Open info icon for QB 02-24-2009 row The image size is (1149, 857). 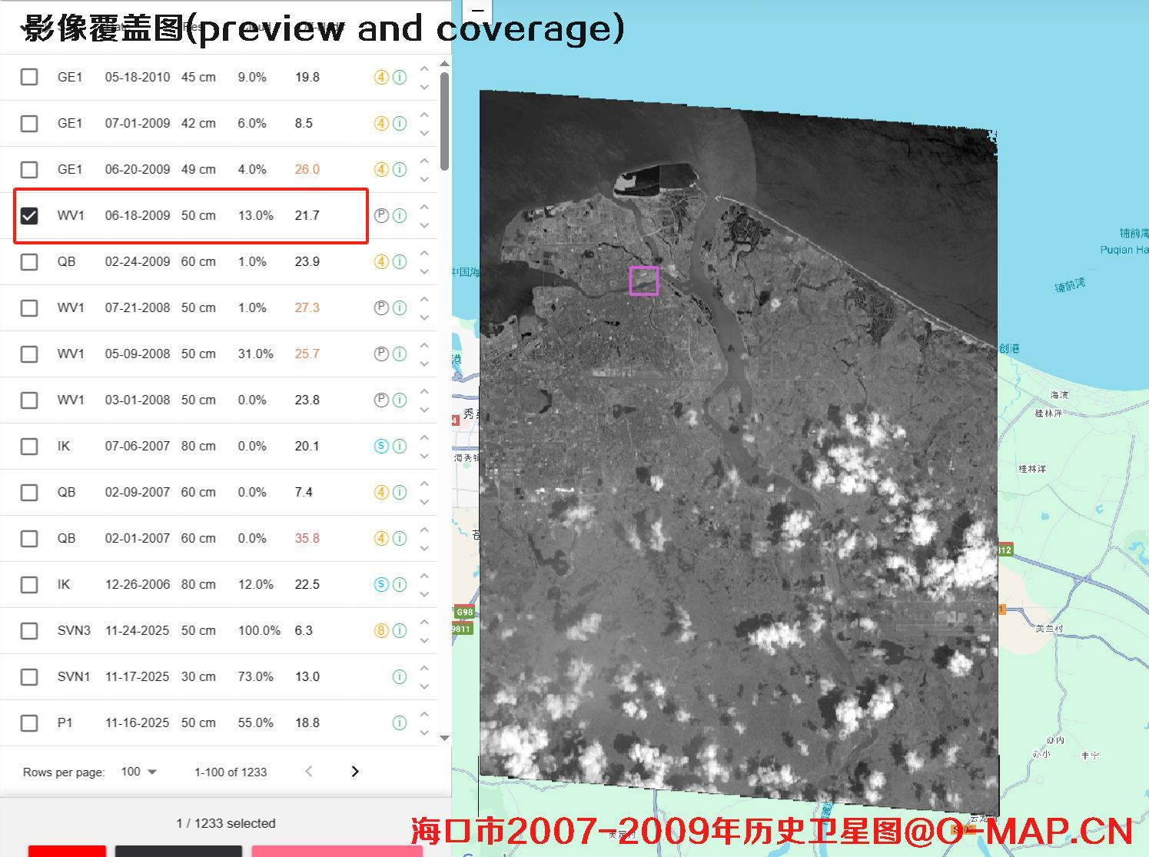[x=400, y=261]
